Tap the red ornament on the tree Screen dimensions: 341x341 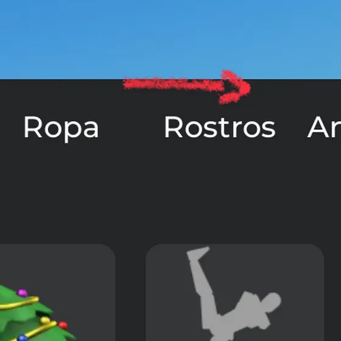point(63,325)
